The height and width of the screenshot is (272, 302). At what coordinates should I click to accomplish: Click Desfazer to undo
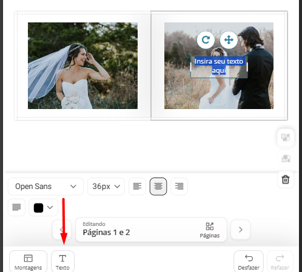click(249, 262)
